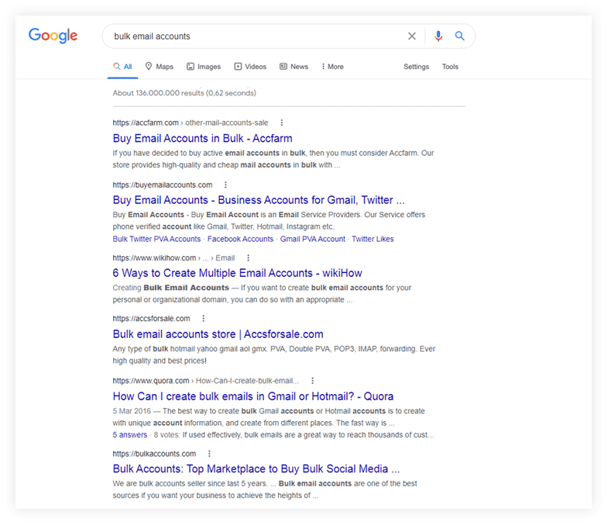The width and height of the screenshot is (608, 532).
Task: Open "Buy Email Accounts in Bulk - Accfarm" result
Action: click(202, 139)
